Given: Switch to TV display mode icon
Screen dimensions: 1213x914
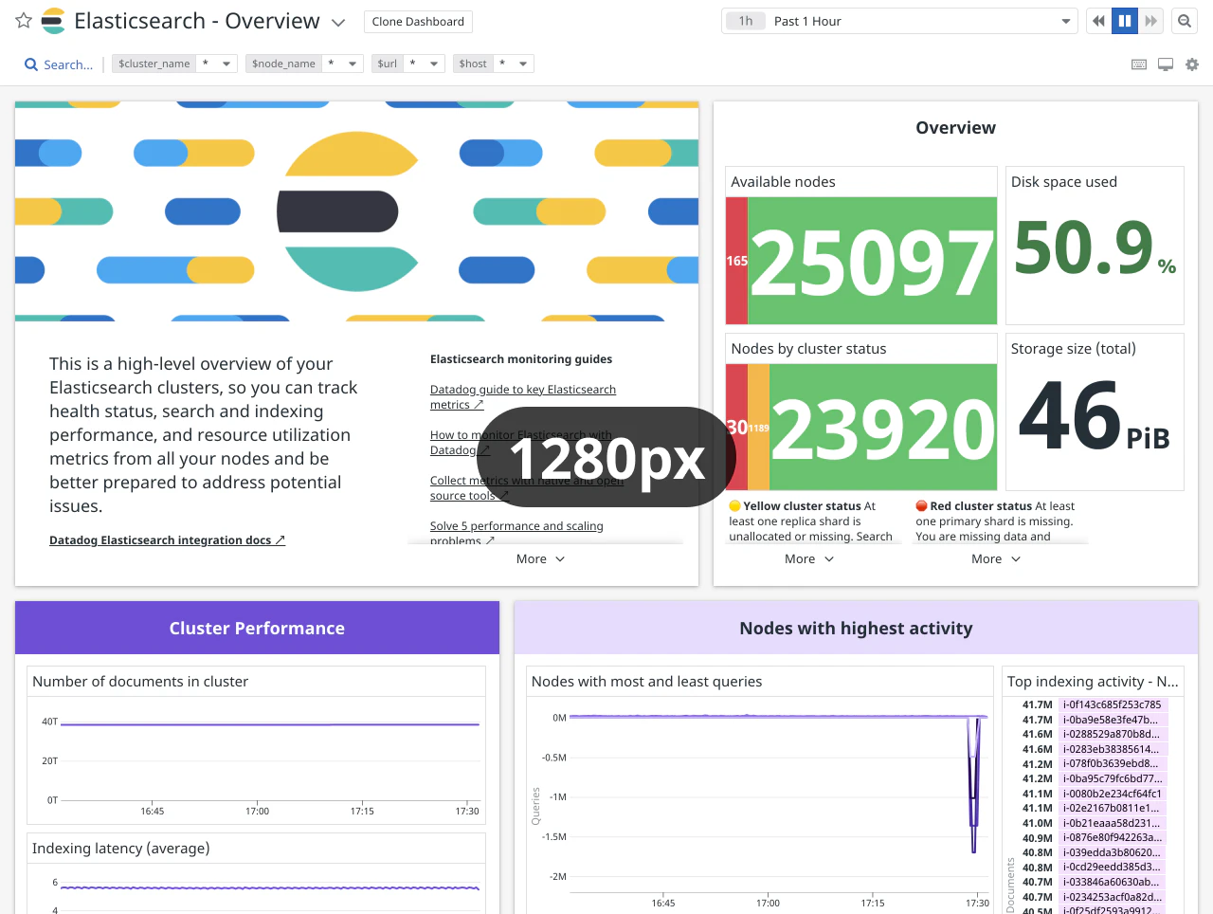Looking at the screenshot, I should point(1166,64).
